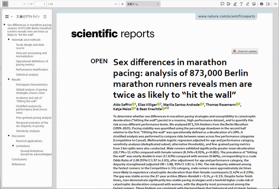
Task: Go to the next page arrow
Action: (31, 4)
